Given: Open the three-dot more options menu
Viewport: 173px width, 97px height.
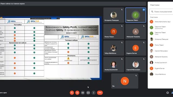Looking at the screenshot, I should click(94, 93).
